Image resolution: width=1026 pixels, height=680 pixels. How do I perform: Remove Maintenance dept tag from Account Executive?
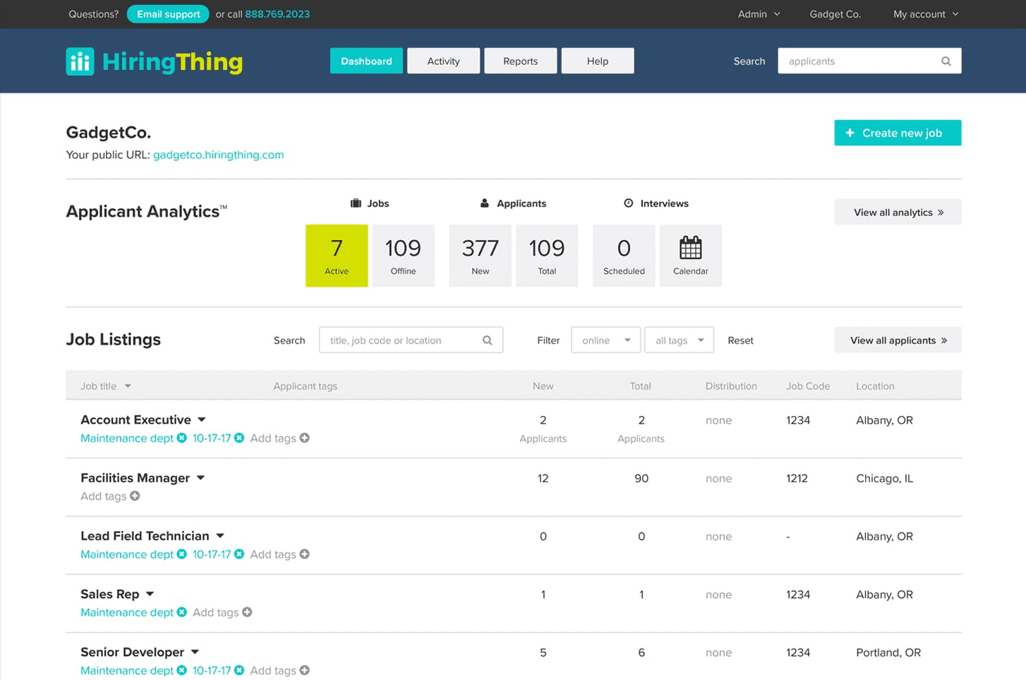182,438
